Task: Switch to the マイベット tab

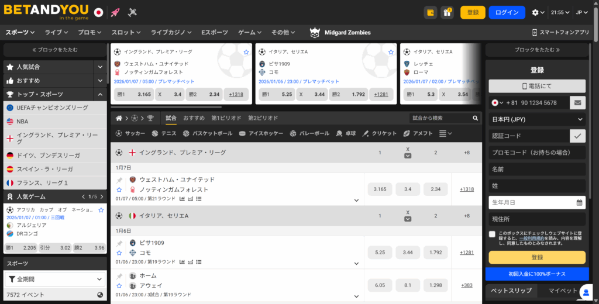Action: pos(563,291)
